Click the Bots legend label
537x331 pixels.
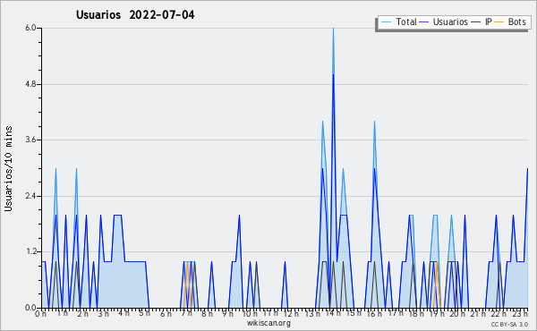pyautogui.click(x=516, y=21)
